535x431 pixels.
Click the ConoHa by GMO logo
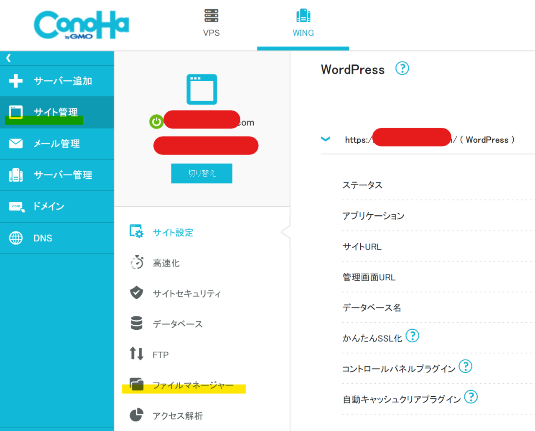point(82,25)
